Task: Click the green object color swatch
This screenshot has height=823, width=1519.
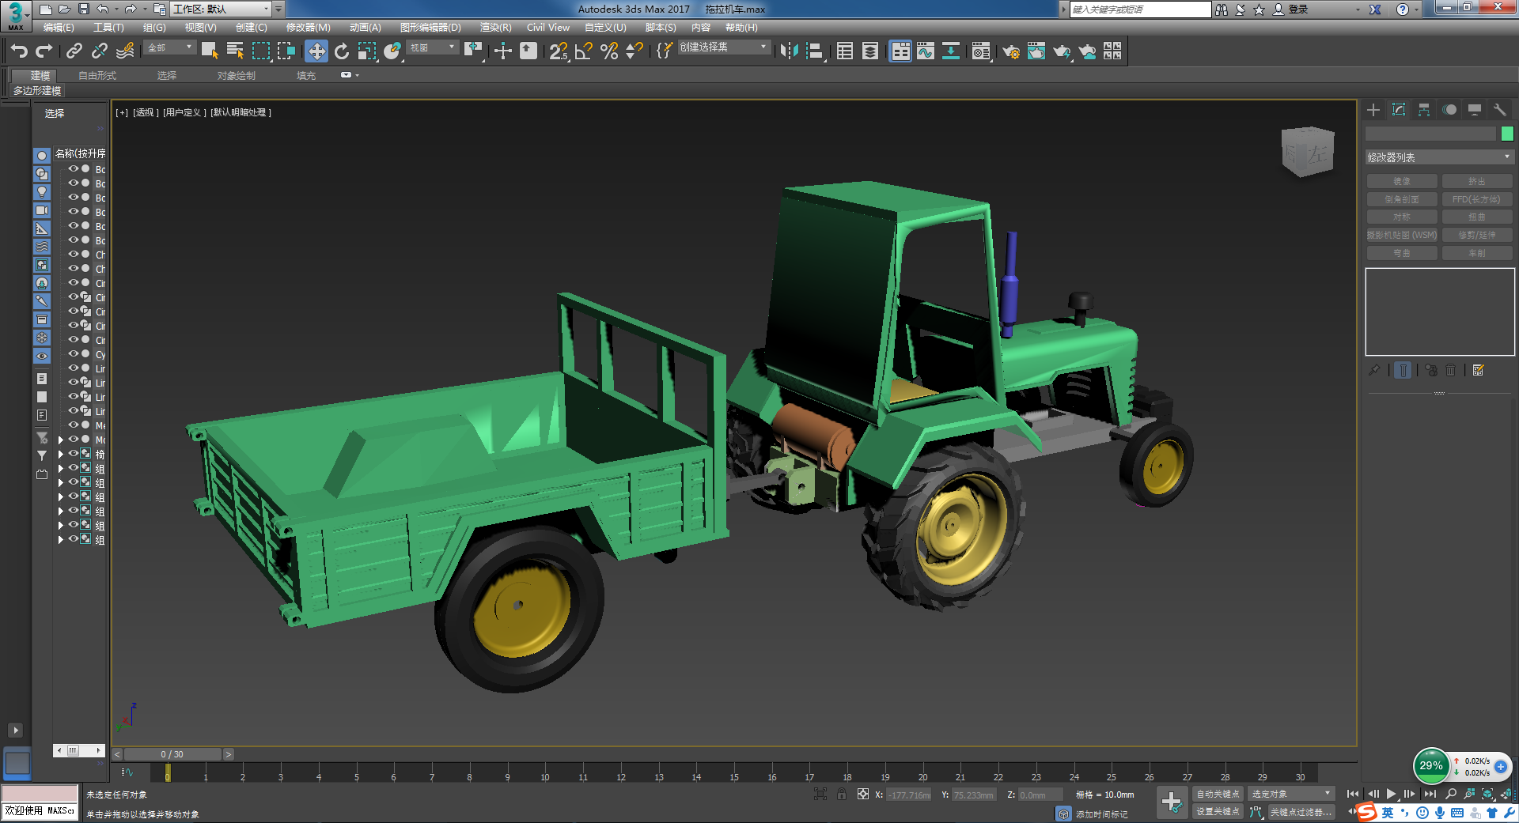Action: pos(1507,134)
